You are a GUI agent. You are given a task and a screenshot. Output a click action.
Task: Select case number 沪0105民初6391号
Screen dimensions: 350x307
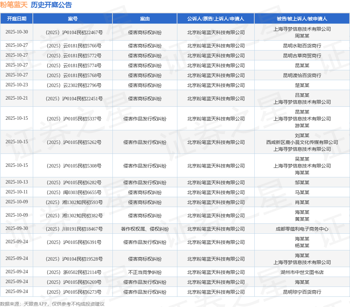[74, 242]
